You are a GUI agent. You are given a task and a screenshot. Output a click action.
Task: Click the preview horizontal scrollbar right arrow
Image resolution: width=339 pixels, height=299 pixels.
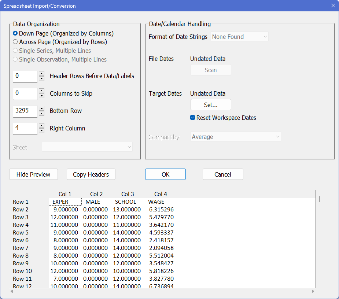tap(313, 291)
